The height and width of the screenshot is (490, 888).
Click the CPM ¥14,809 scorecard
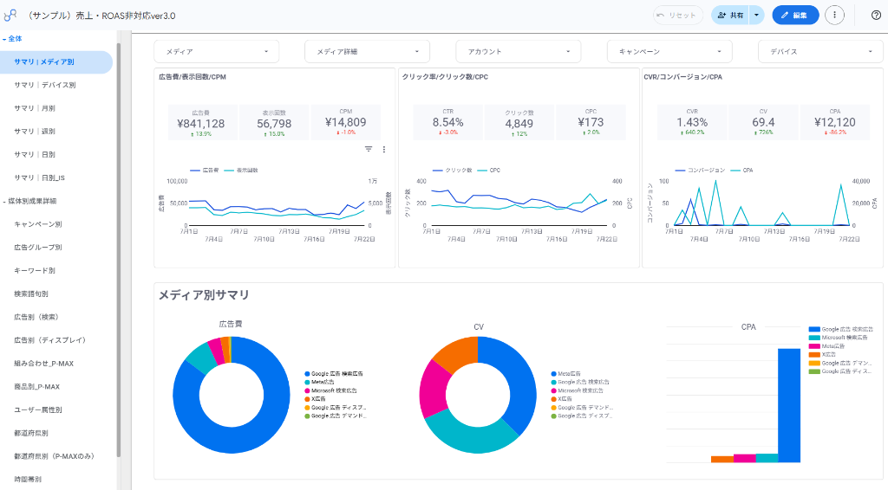pos(345,122)
